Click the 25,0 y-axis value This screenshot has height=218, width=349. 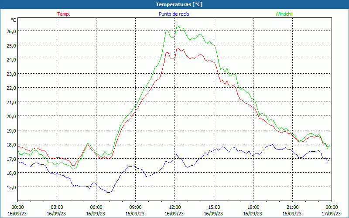click(x=11, y=45)
